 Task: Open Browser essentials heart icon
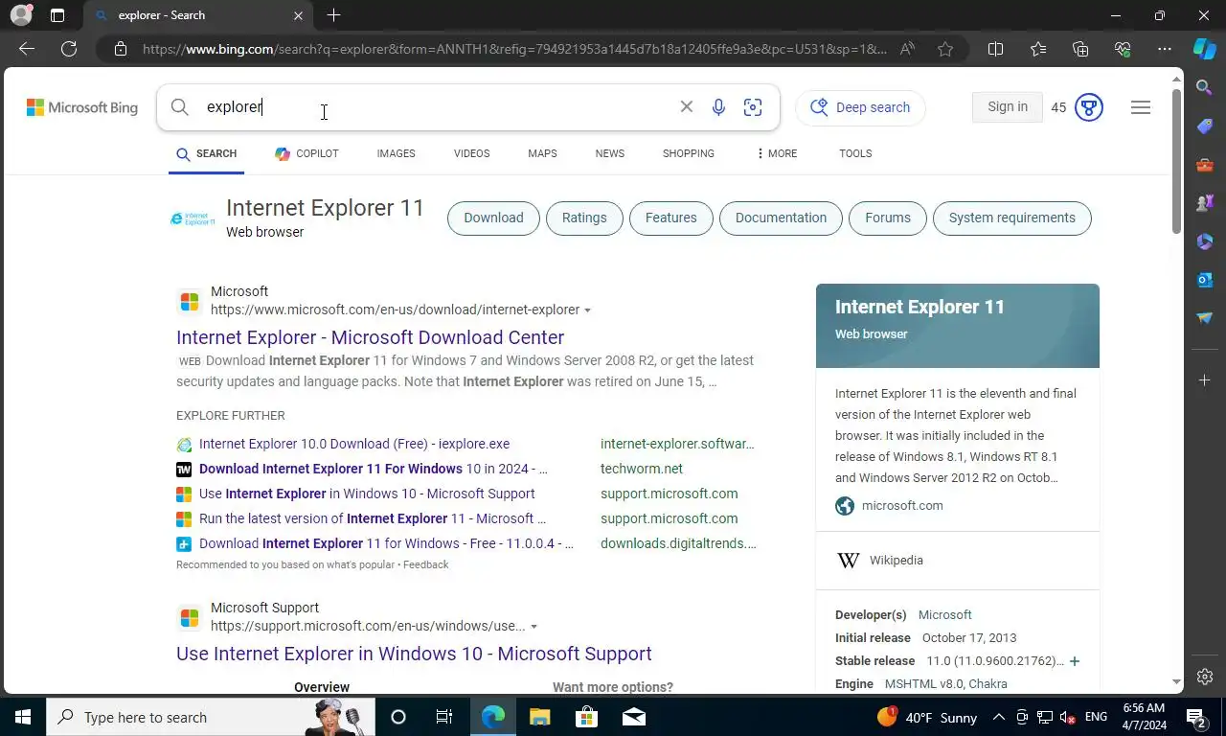[1123, 49]
